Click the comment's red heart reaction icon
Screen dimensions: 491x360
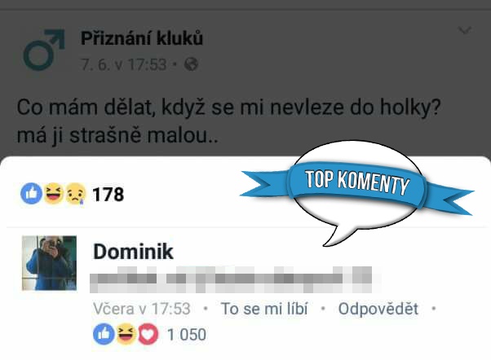[x=148, y=334]
